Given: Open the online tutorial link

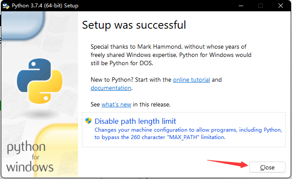Looking at the screenshot, I should [191, 80].
